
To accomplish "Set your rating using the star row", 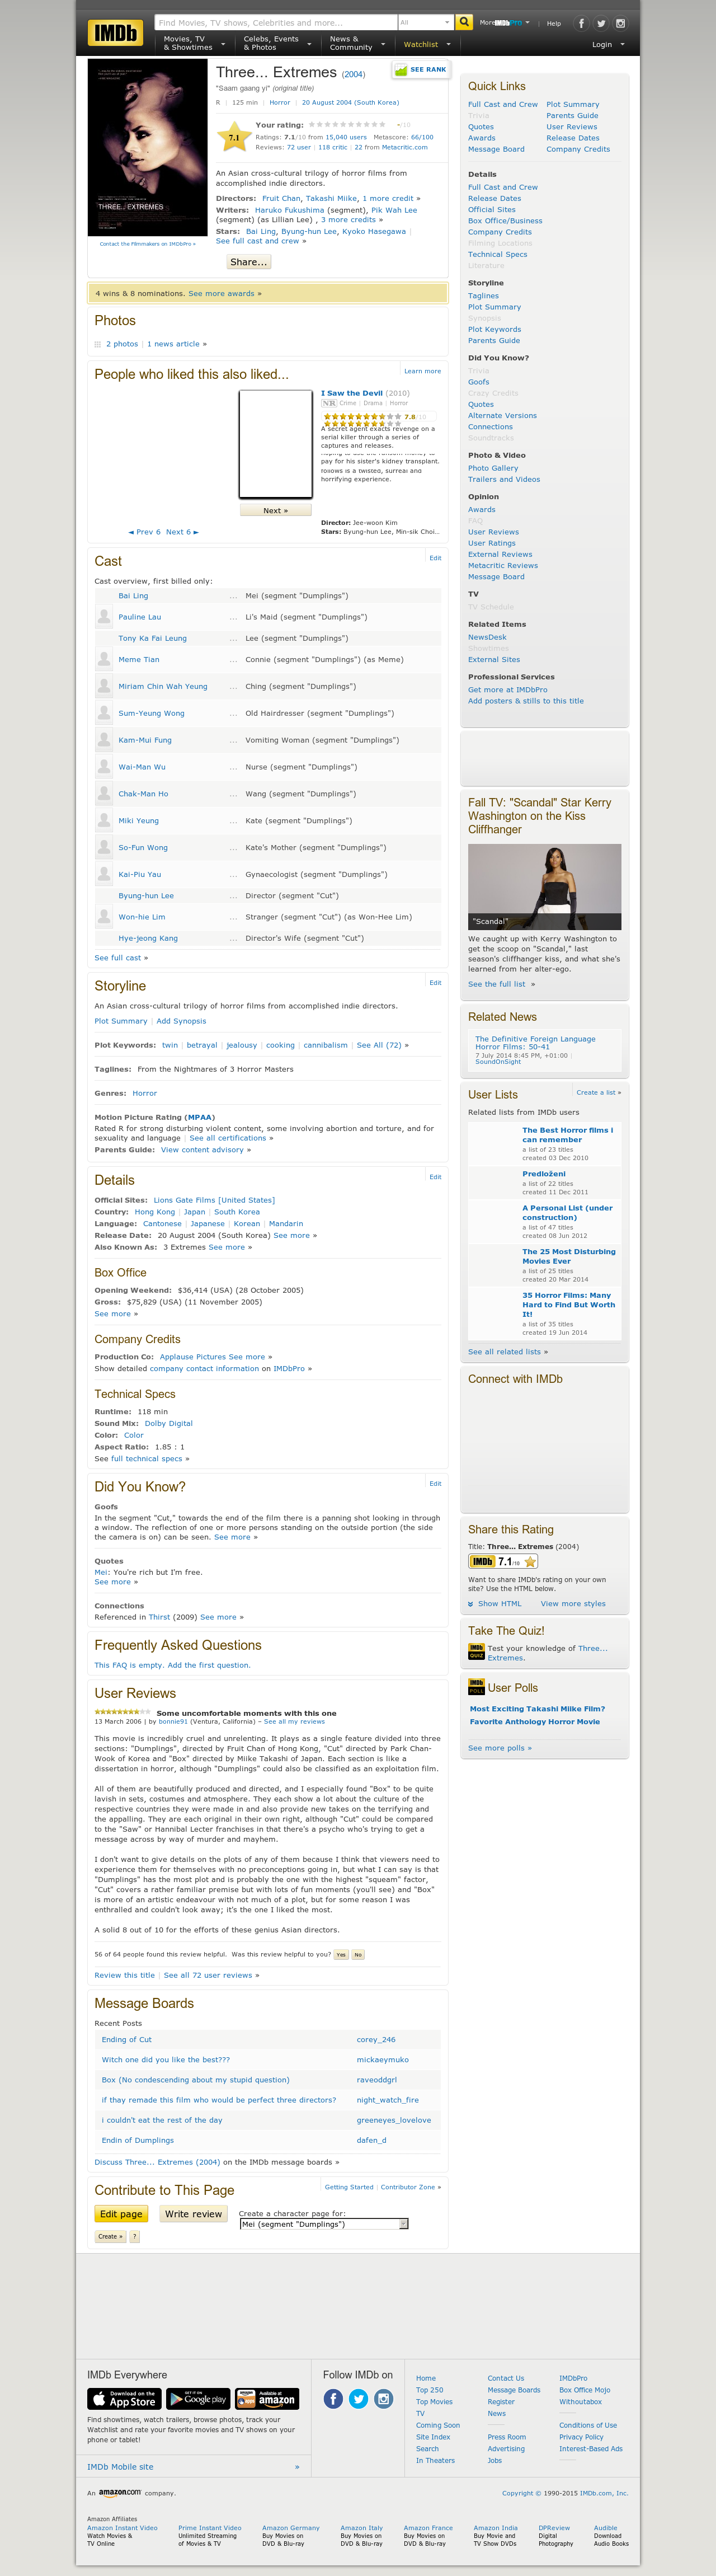I will [347, 125].
